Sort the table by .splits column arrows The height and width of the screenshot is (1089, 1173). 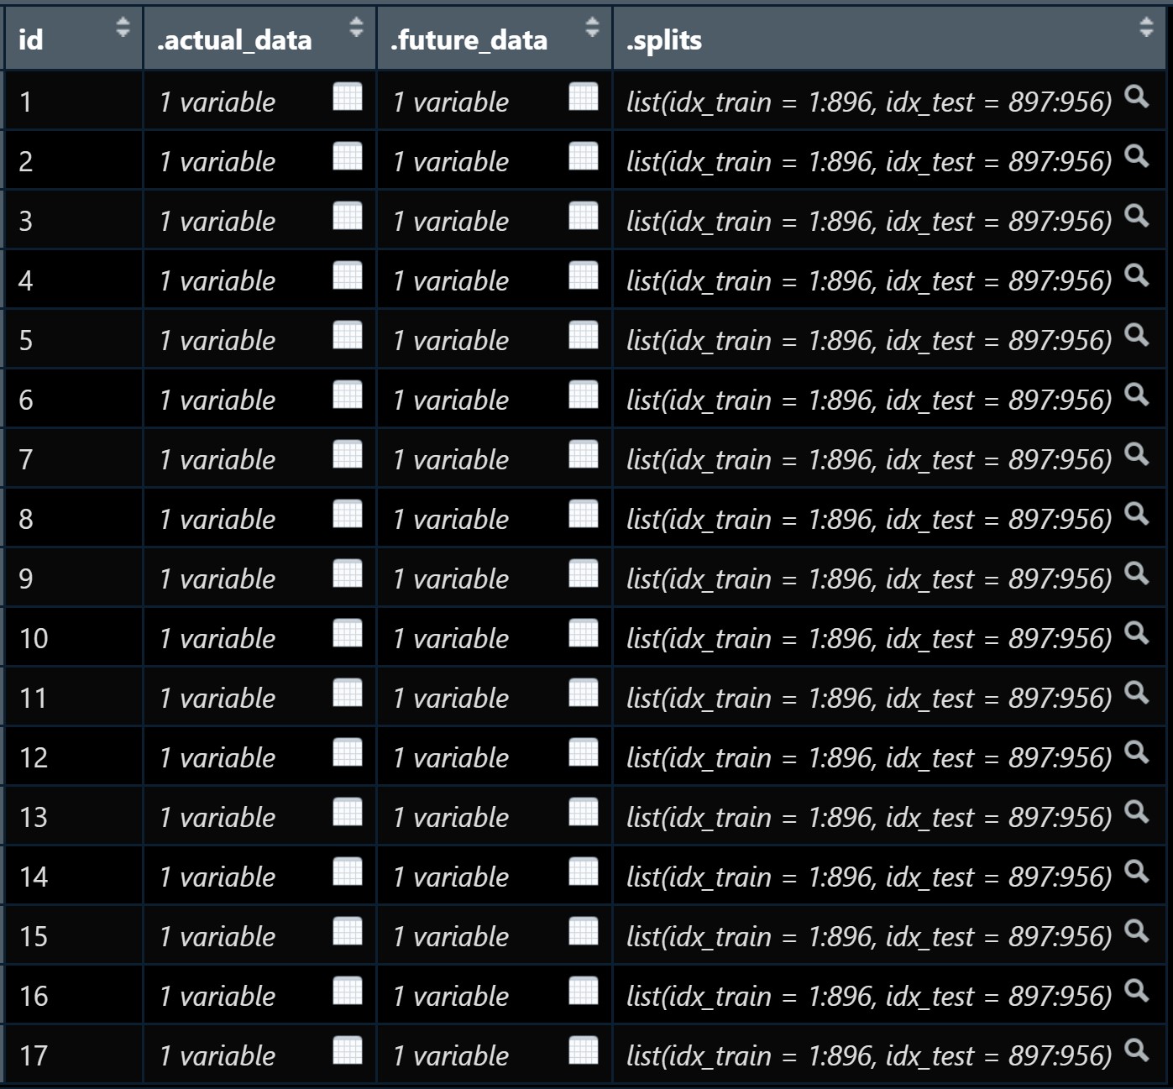1146,28
